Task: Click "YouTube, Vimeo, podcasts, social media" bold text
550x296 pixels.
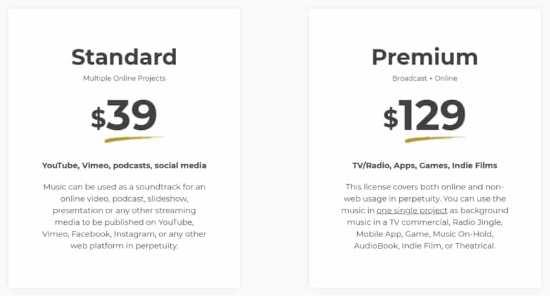Action: tap(124, 165)
